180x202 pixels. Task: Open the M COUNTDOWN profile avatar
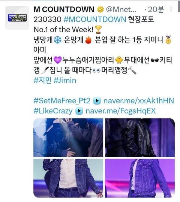point(17,18)
